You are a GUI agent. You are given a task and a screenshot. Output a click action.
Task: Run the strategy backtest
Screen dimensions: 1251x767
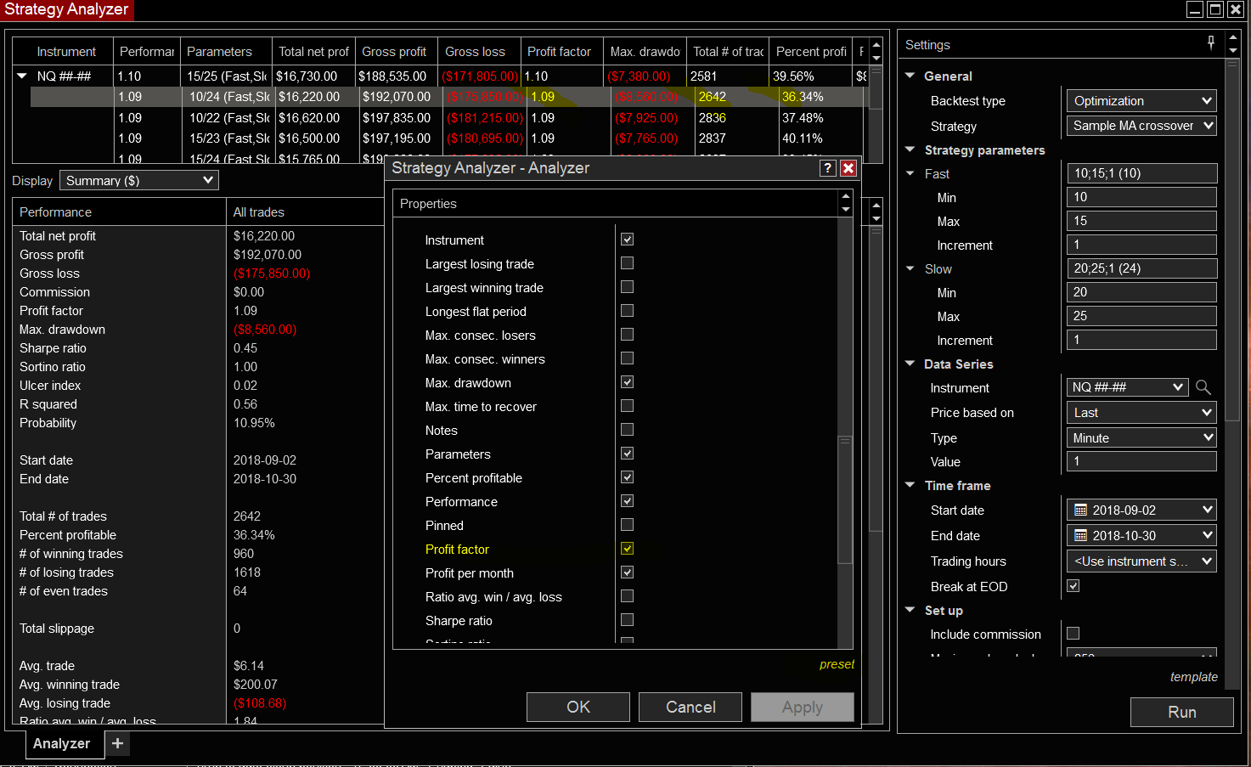[1181, 712]
